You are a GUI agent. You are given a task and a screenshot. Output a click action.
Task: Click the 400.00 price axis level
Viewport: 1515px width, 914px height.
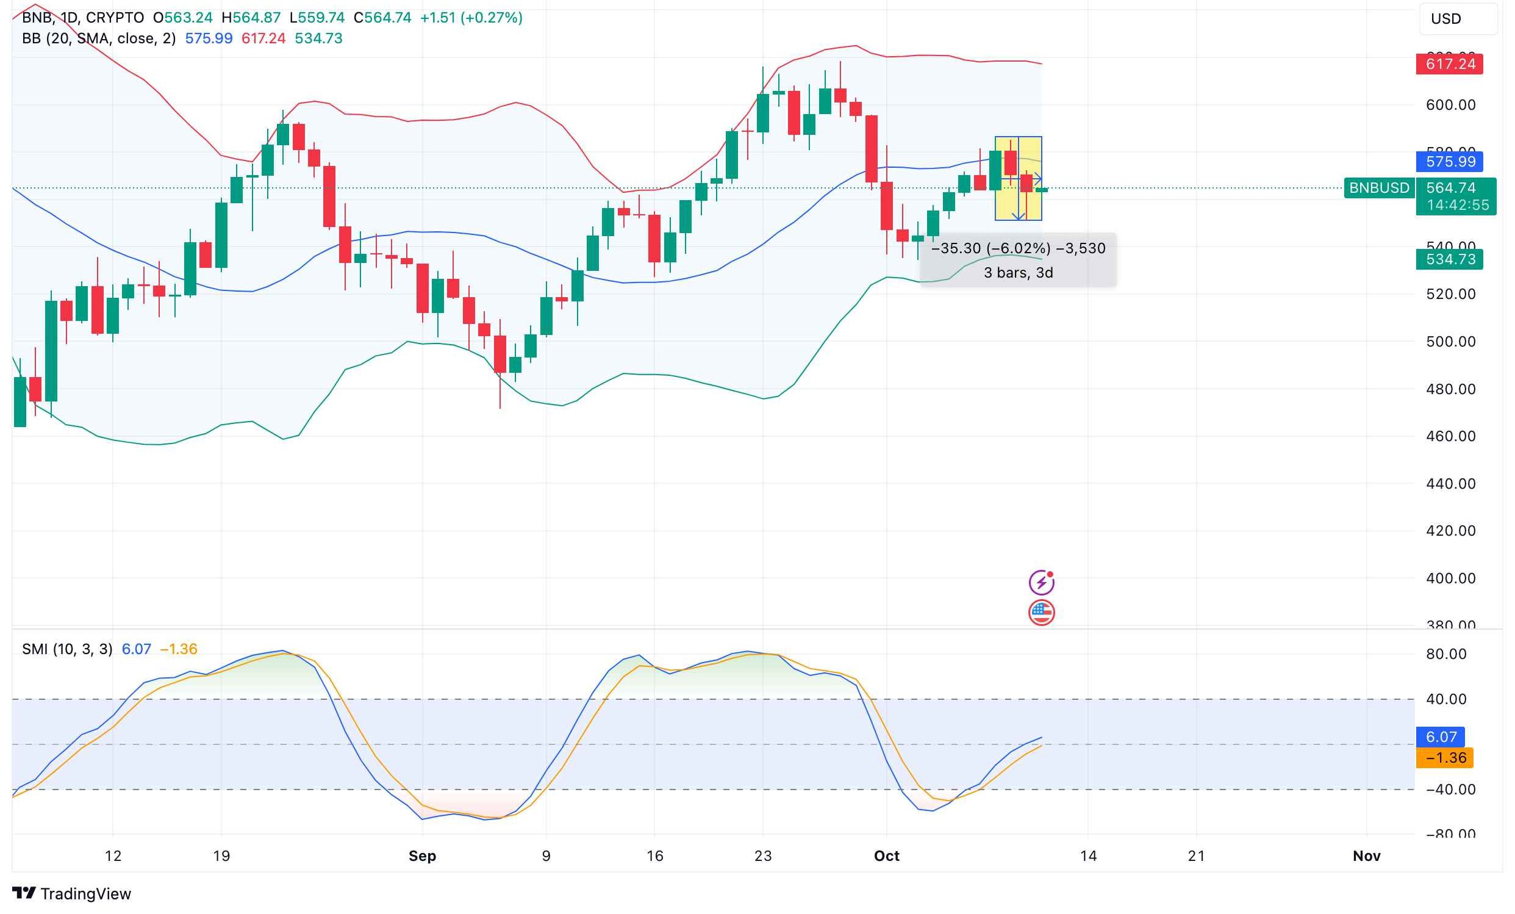[x=1450, y=578]
